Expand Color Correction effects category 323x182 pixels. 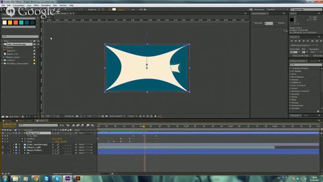click(x=290, y=85)
